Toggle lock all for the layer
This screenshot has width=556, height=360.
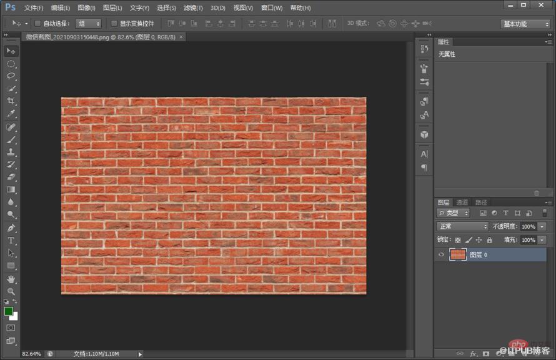[x=489, y=240]
